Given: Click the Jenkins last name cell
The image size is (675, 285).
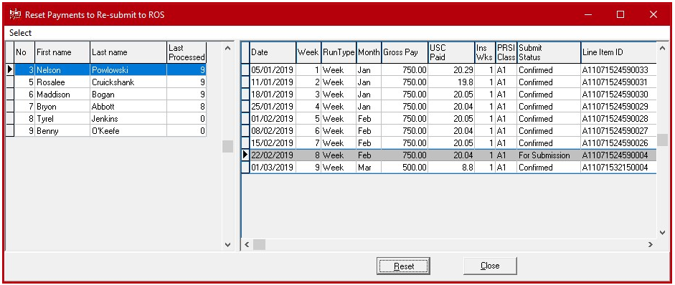Looking at the screenshot, I should tap(128, 119).
